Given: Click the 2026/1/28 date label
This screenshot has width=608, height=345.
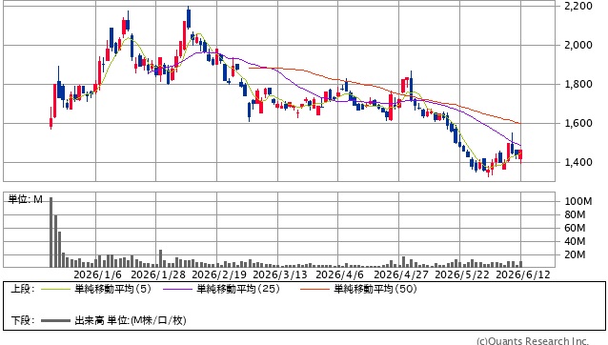Looking at the screenshot, I should click(158, 274).
